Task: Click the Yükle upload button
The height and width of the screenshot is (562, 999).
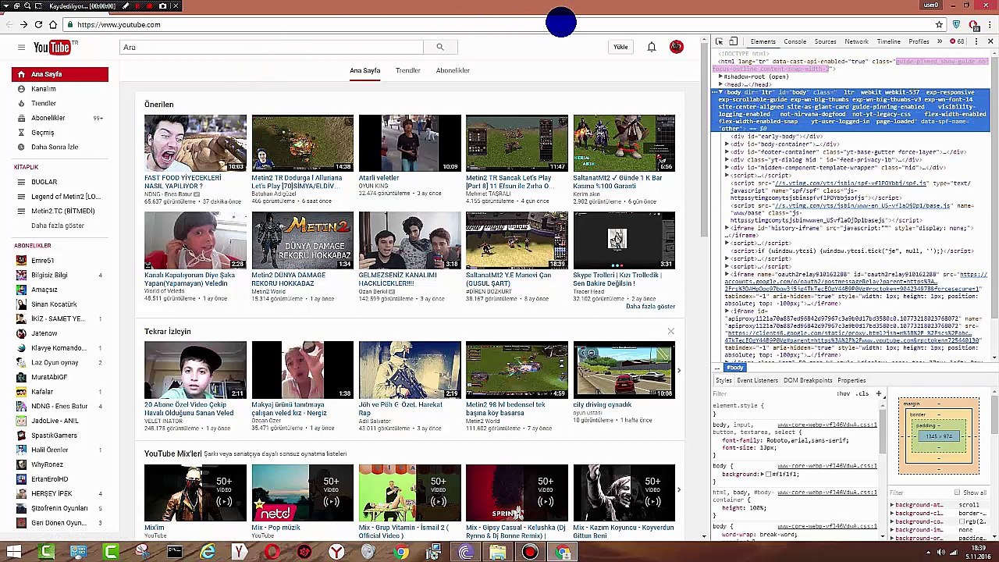Action: point(620,48)
